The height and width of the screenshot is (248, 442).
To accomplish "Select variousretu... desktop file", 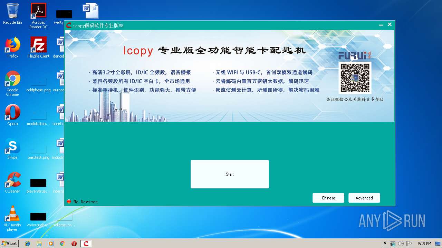I will [x=38, y=220].
